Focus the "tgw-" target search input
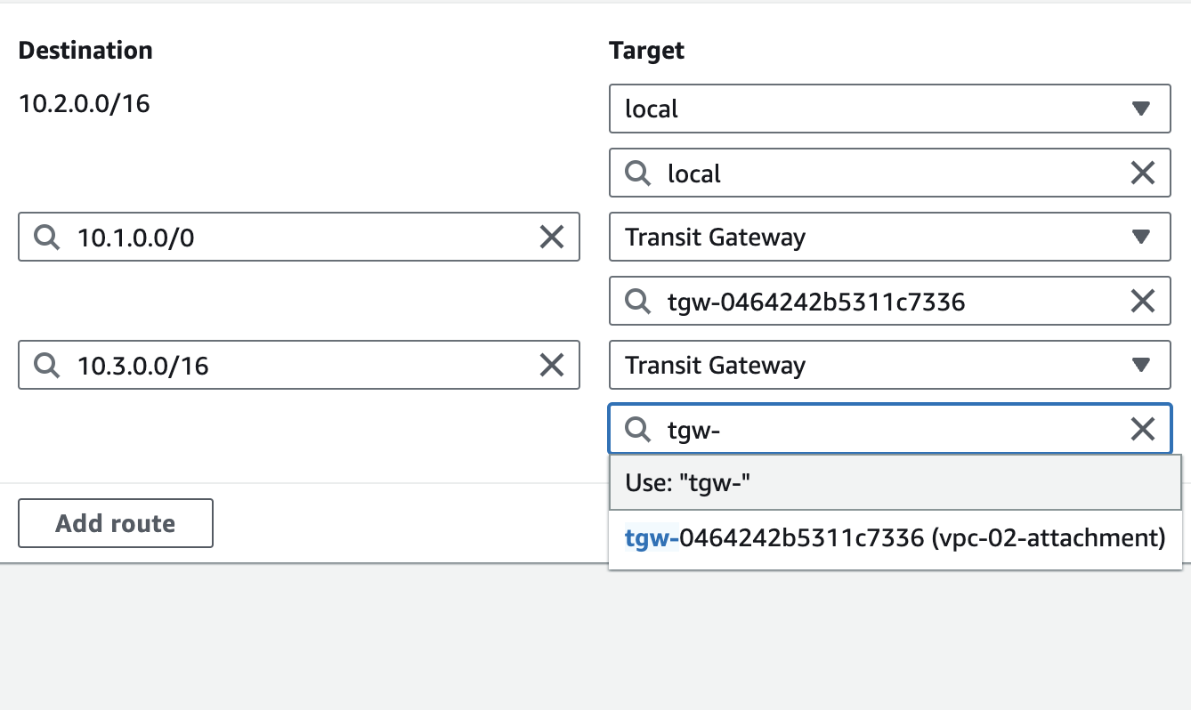This screenshot has width=1191, height=710. [890, 430]
